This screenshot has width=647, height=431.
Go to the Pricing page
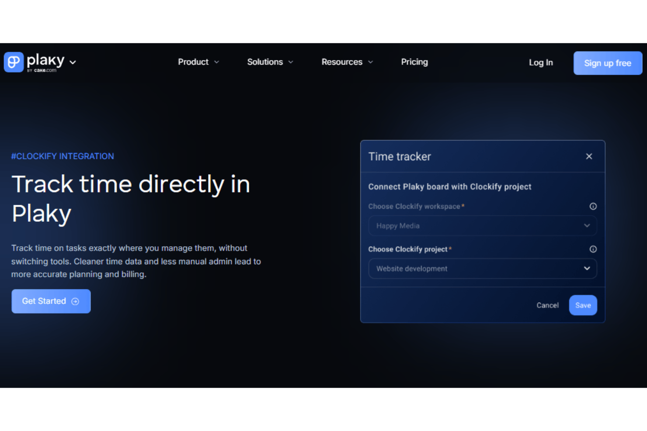414,62
